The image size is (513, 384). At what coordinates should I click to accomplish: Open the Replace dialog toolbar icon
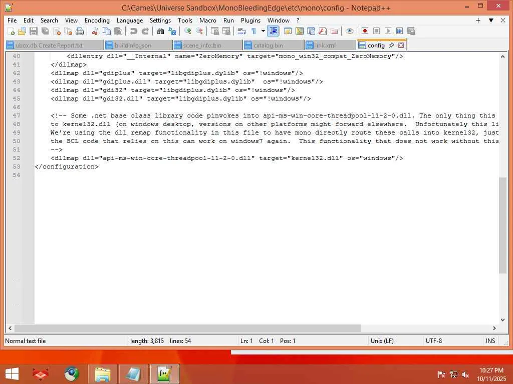point(172,31)
